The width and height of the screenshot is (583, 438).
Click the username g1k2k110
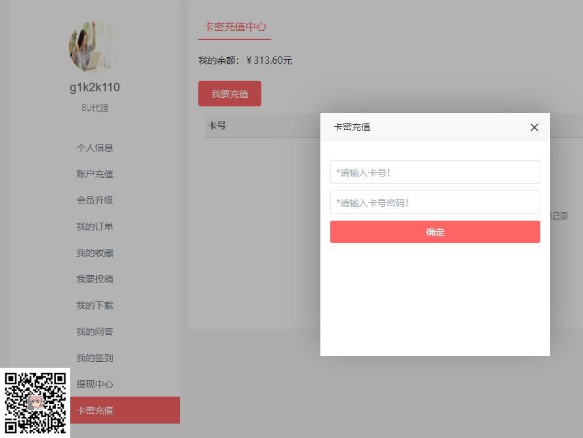coord(93,87)
